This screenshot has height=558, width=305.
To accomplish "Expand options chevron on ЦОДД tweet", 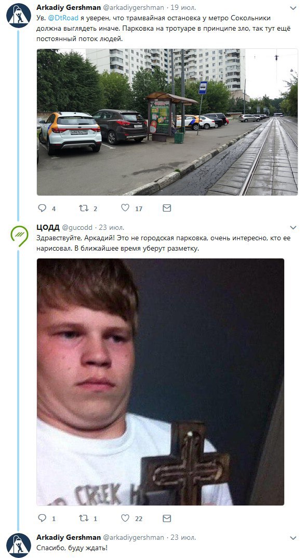I will (x=293, y=228).
